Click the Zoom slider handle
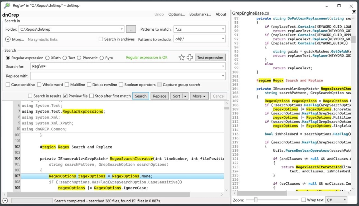359x206 pixels. click(x=256, y=200)
